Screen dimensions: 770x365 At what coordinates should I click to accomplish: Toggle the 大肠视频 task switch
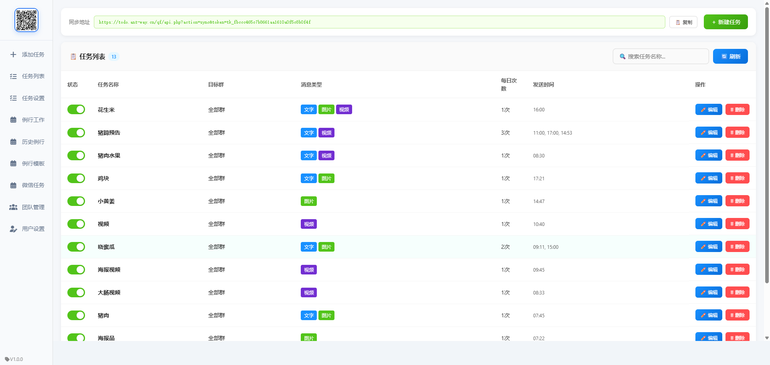[76, 292]
